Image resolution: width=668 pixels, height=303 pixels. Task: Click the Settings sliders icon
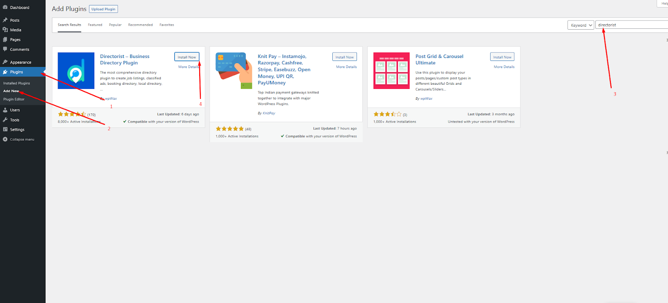(5, 129)
